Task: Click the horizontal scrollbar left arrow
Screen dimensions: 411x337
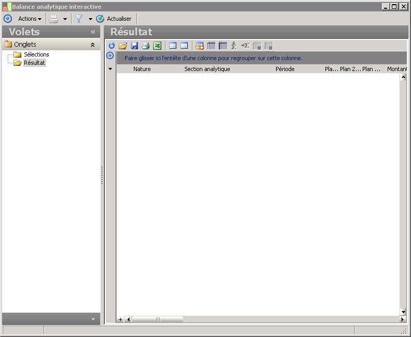Action: coord(128,319)
